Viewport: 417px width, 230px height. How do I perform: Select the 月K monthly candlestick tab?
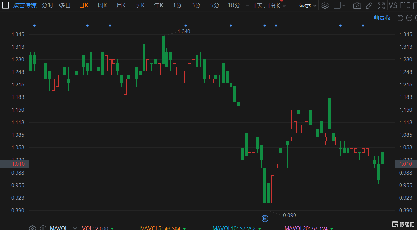pyautogui.click(x=121, y=5)
